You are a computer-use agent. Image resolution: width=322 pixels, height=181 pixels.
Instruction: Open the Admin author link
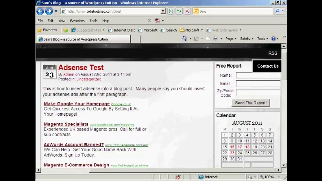pyautogui.click(x=69, y=74)
